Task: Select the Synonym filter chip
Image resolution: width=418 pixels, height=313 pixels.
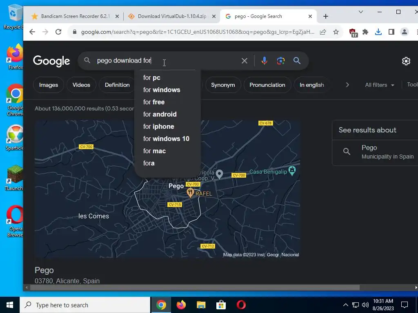Action: (223, 85)
